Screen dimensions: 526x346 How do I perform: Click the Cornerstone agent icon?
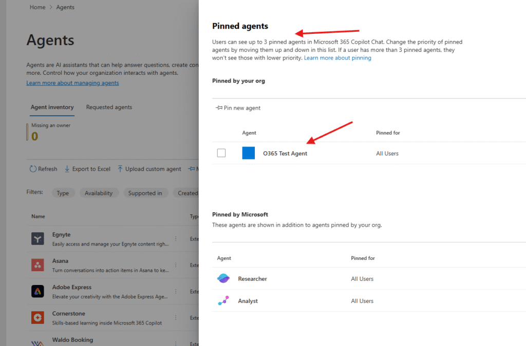(37, 317)
